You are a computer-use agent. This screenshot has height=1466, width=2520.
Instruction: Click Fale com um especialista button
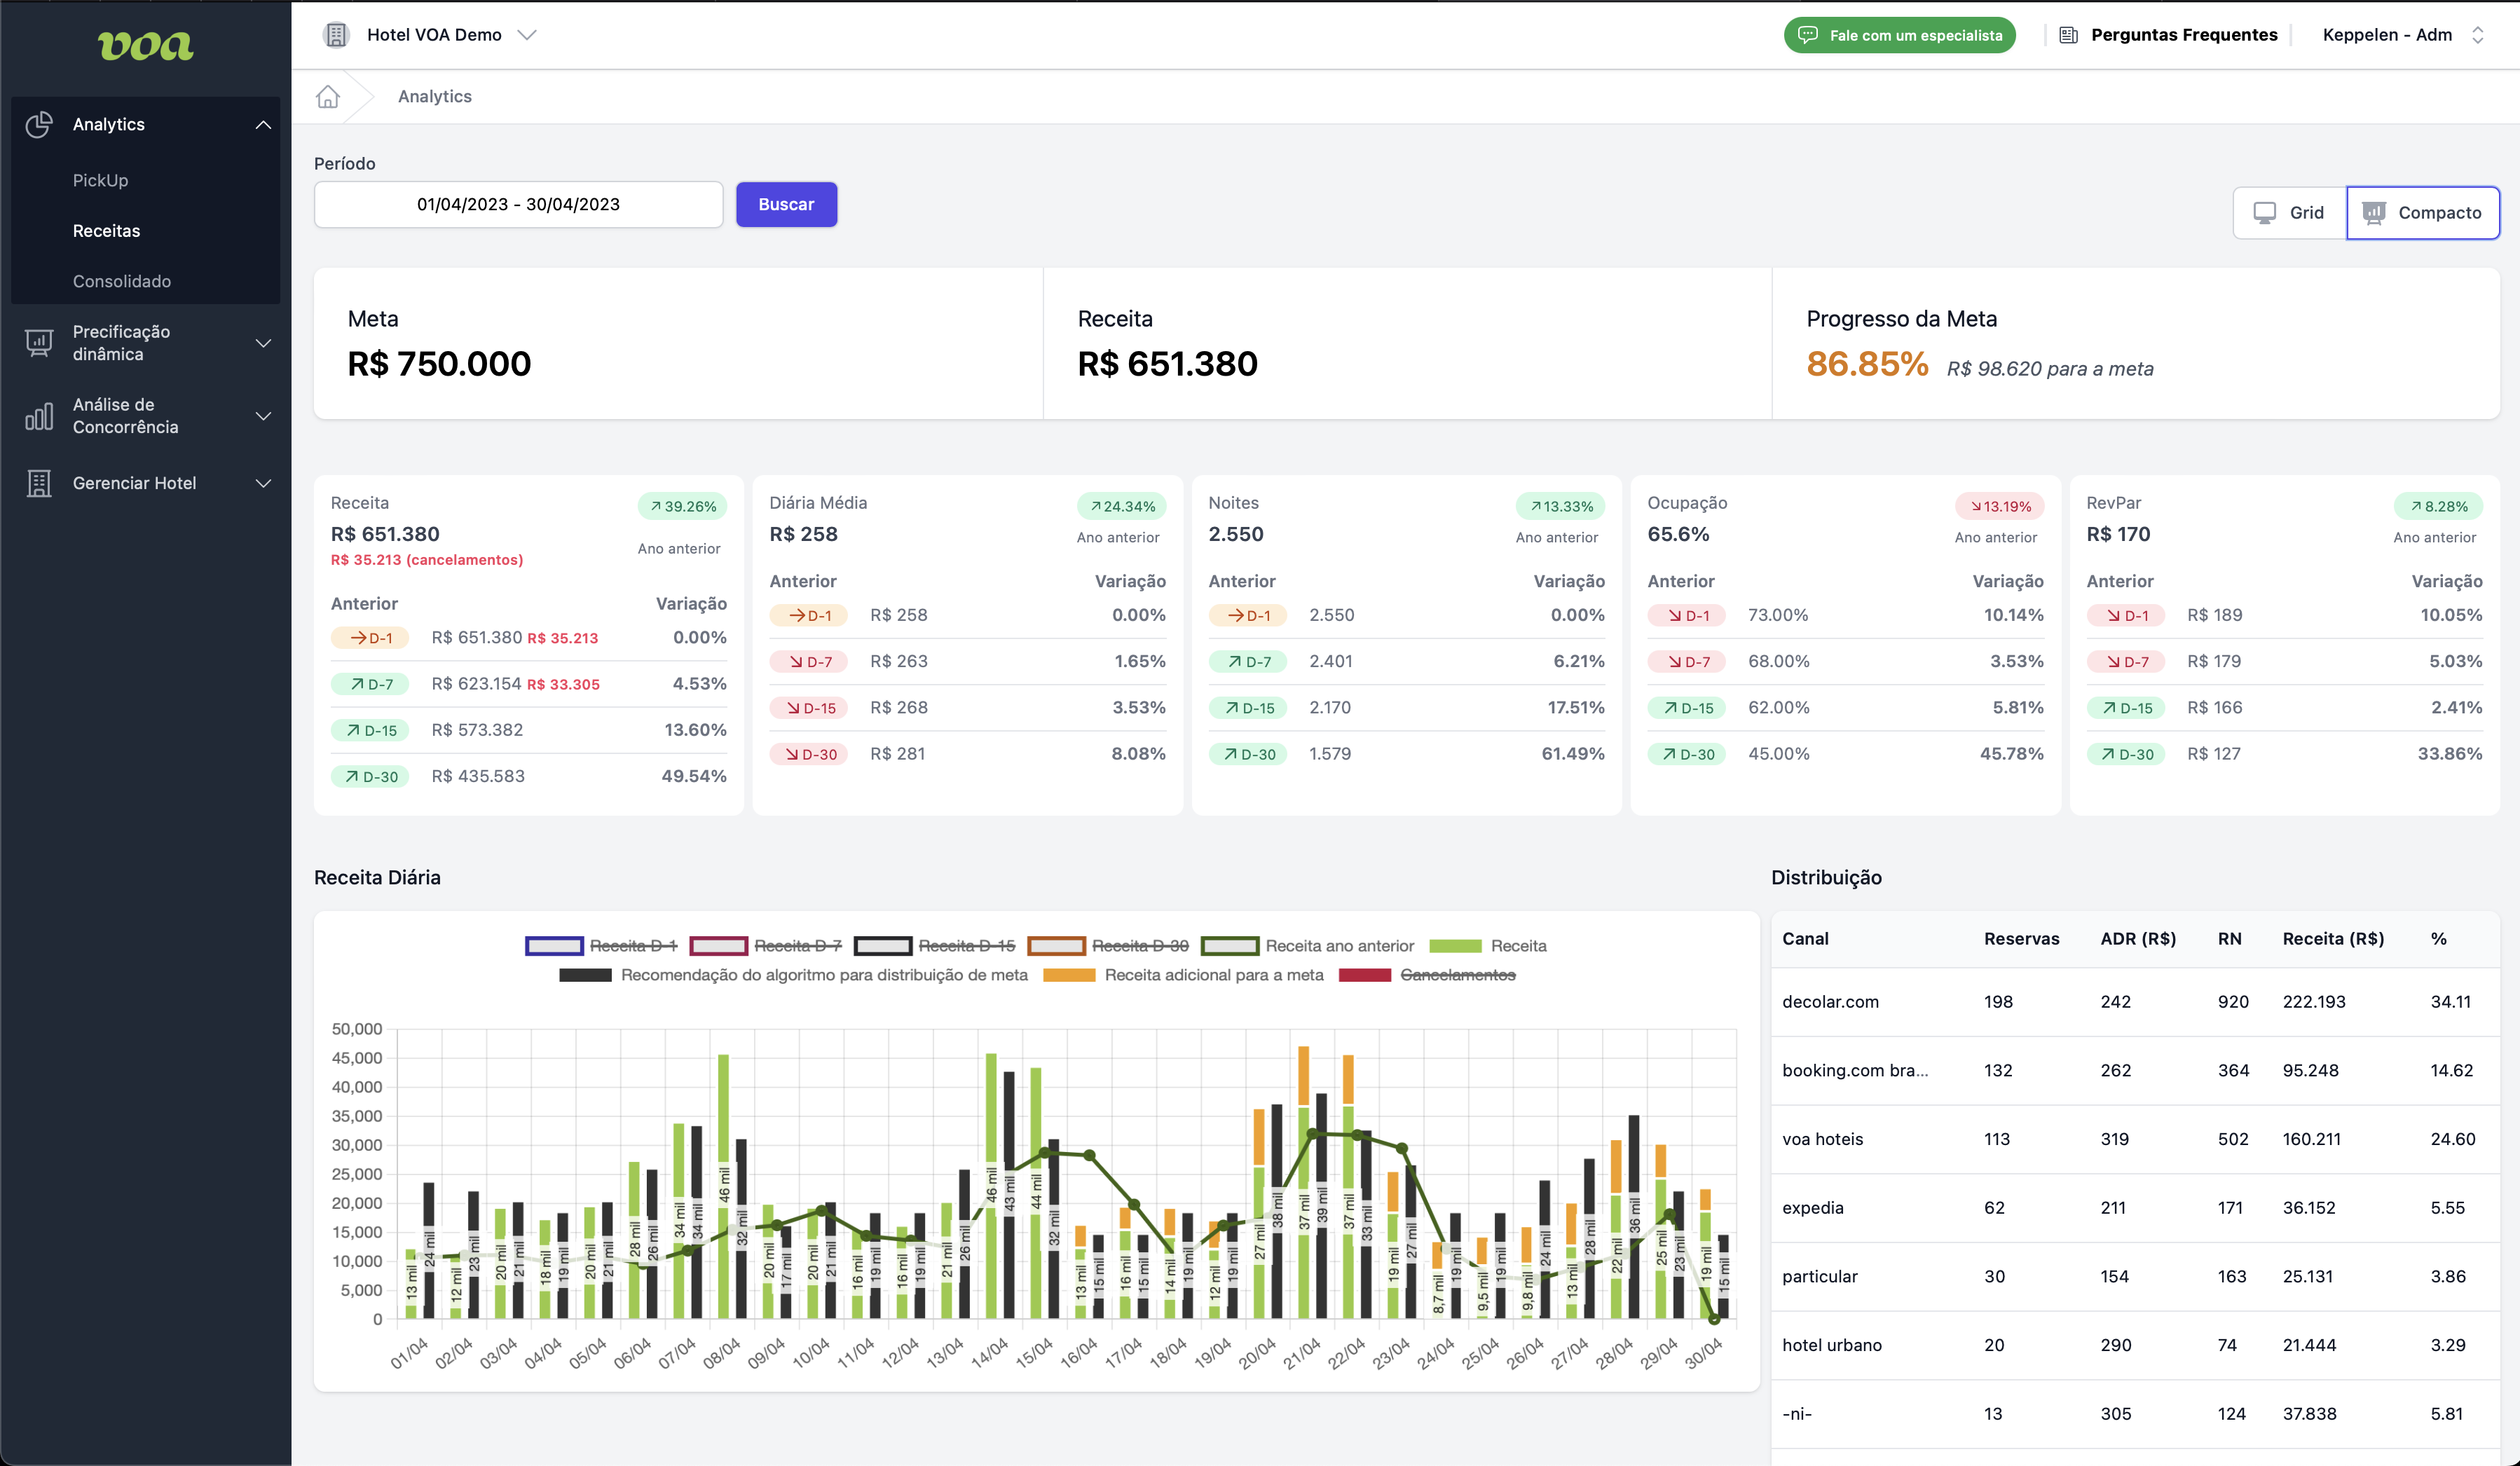tap(1899, 35)
